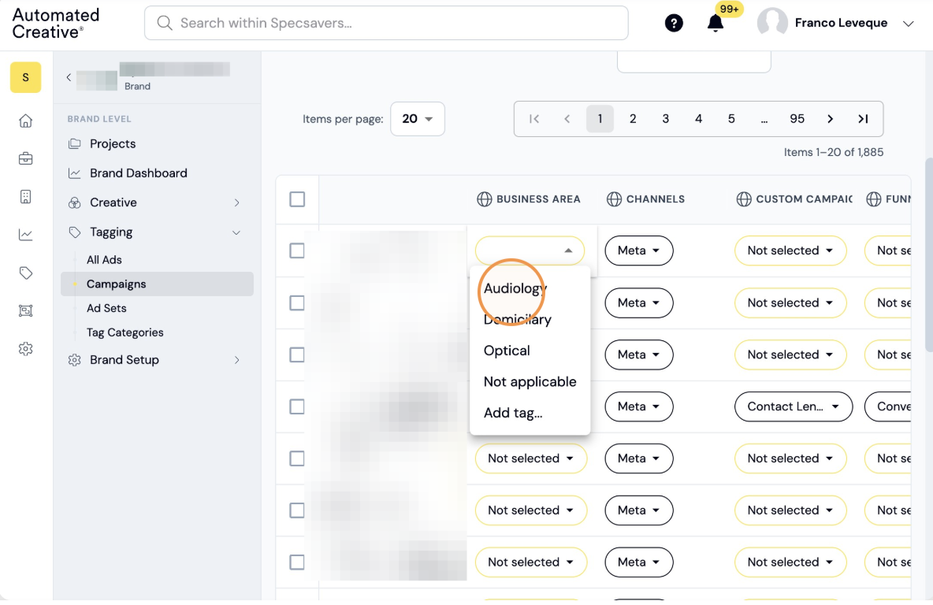This screenshot has height=605, width=933.
Task: Jump to the last page of results
Action: pyautogui.click(x=863, y=119)
